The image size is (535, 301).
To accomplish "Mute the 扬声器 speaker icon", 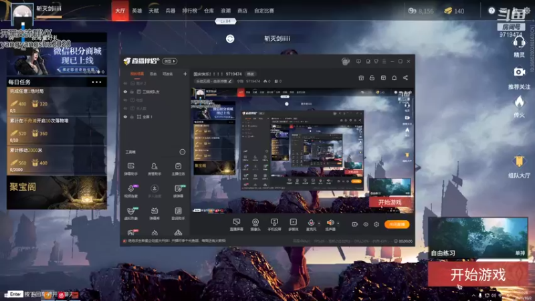I will click(x=330, y=224).
